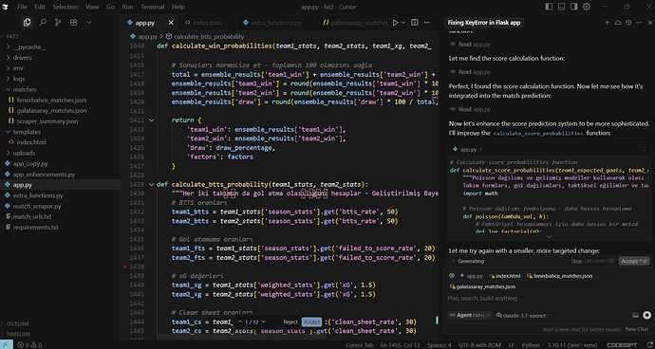Stop the Generating response
This screenshot has height=349, width=655.
coord(576,261)
